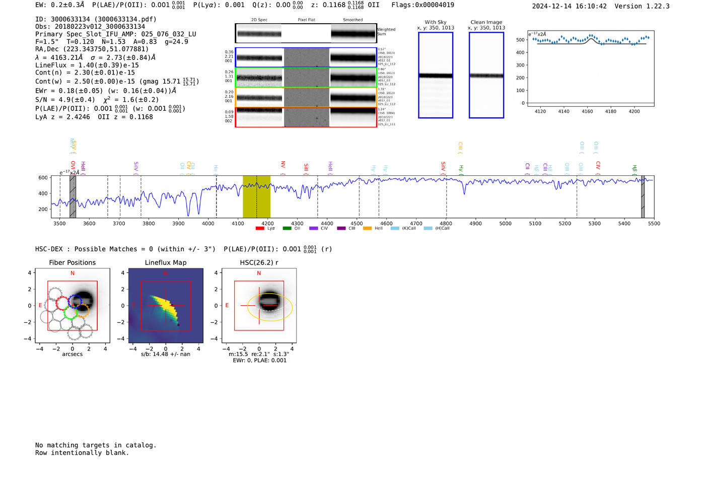Open the Clean Image cutout
The height and width of the screenshot is (480, 705).
click(486, 75)
